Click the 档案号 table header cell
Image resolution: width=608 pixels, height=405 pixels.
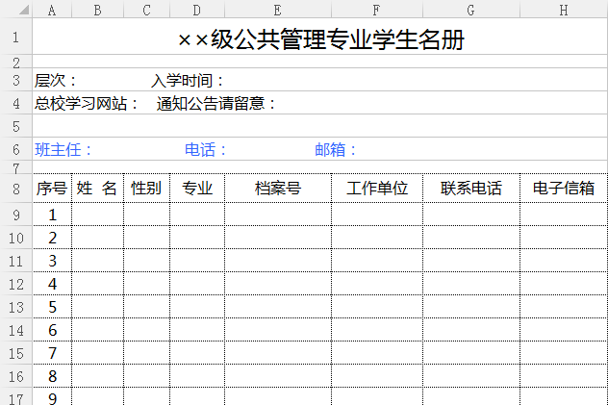[277, 189]
